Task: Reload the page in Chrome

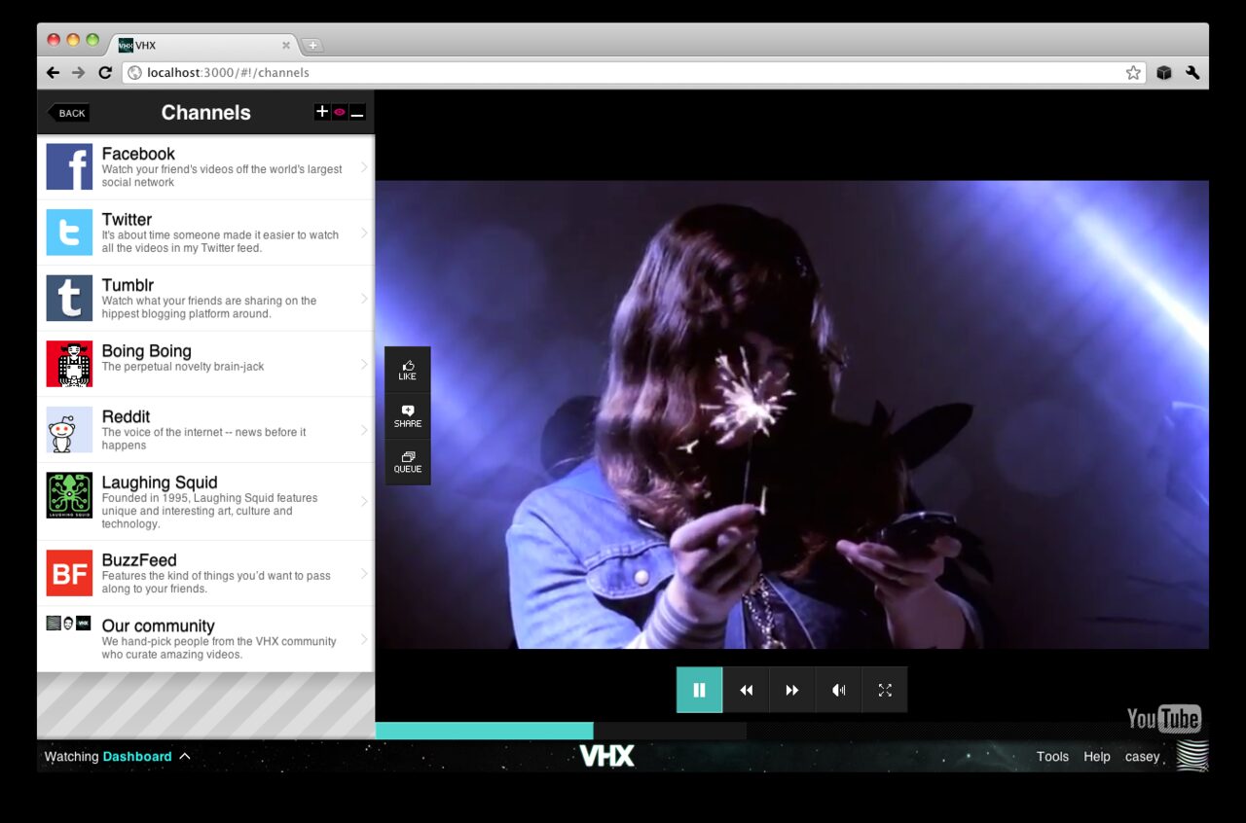Action: coord(105,72)
